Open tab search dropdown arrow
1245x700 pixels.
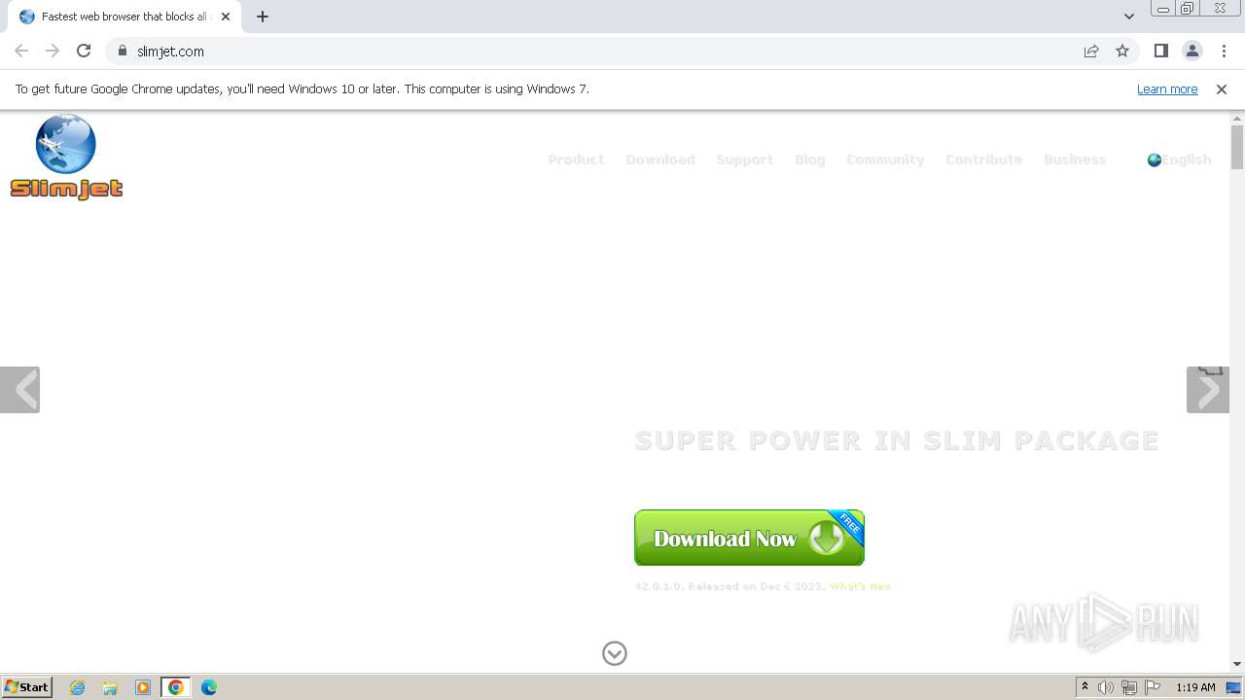[x=1129, y=17]
